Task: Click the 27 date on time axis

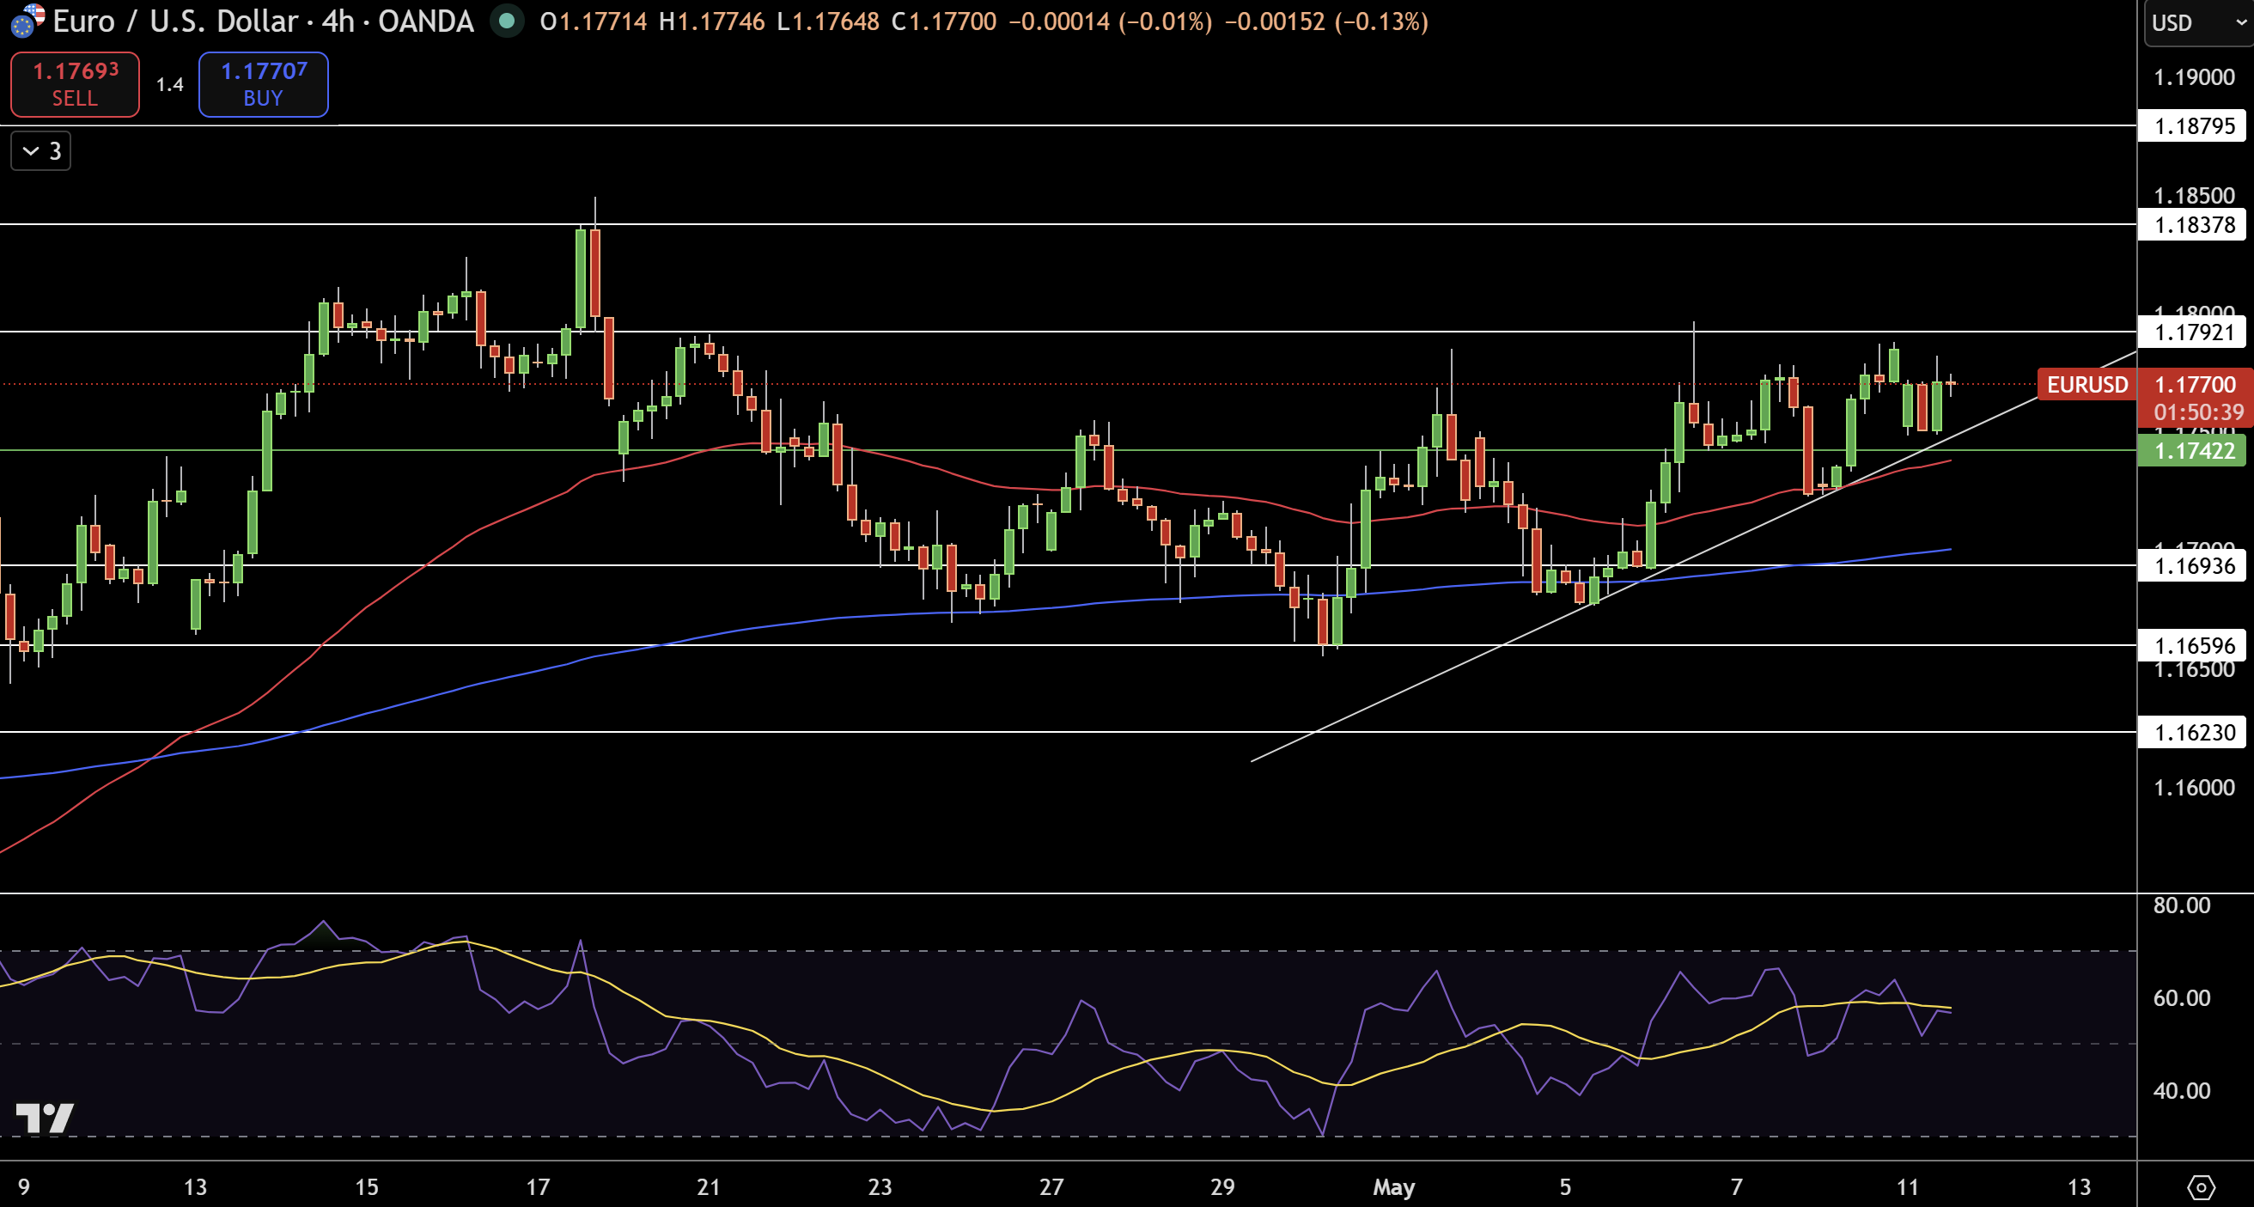Action: pyautogui.click(x=1051, y=1188)
